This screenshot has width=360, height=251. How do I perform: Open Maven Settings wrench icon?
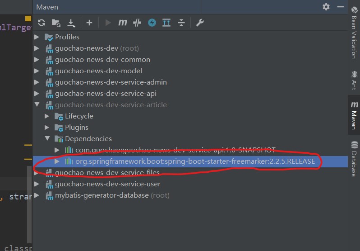200,23
